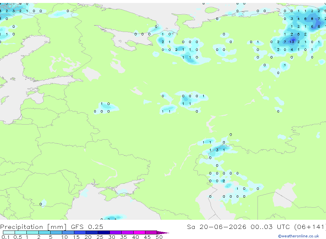
Task: Click the 45–50 mm legend color swatch
Action: coord(151,232)
